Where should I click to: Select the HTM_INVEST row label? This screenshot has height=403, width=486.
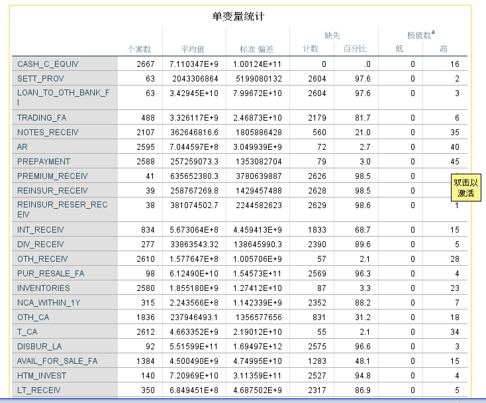(x=42, y=375)
